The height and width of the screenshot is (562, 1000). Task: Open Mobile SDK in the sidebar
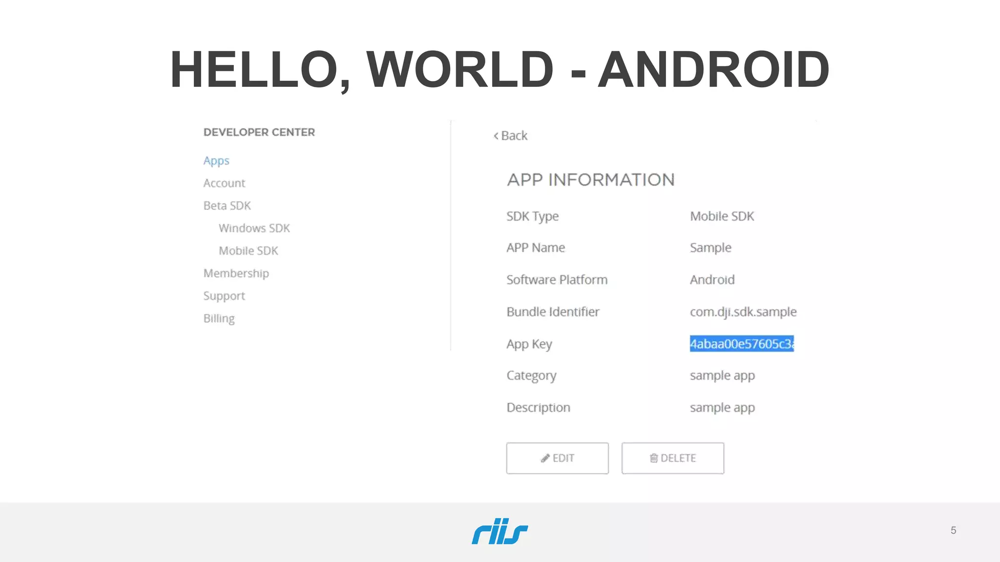pyautogui.click(x=249, y=250)
